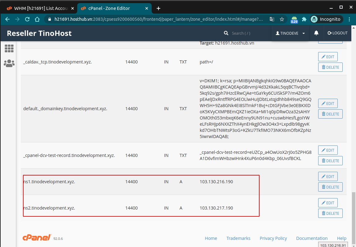This screenshot has height=247, width=356.
Task: Click the Reseller TinoHost header title
Action: point(39,33)
